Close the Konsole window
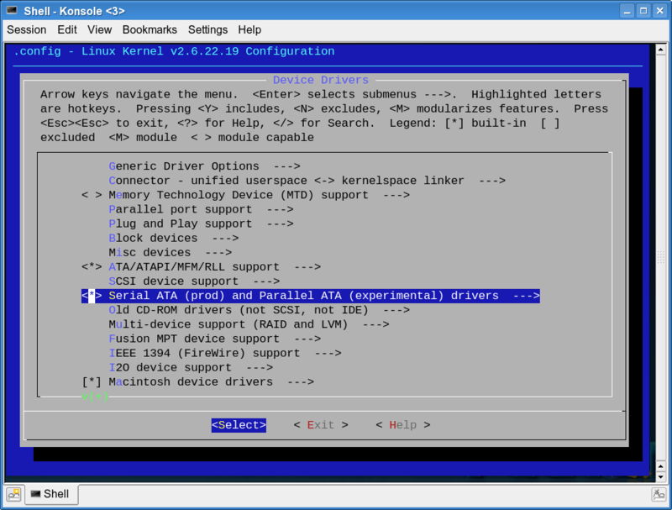This screenshot has width=672, height=510. [660, 11]
